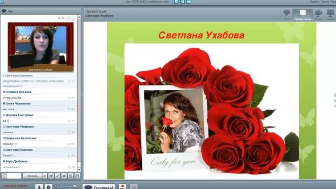Image resolution: width=336 pixels, height=189 pixels.
Task: Select chat sender 9 Игошина Наталья
Action: [x=17, y=92]
